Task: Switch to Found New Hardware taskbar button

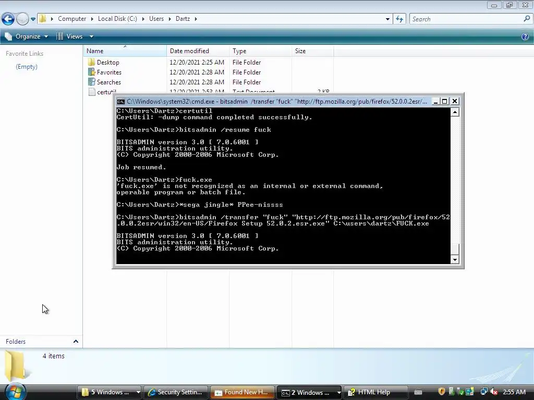Action: pos(242,392)
